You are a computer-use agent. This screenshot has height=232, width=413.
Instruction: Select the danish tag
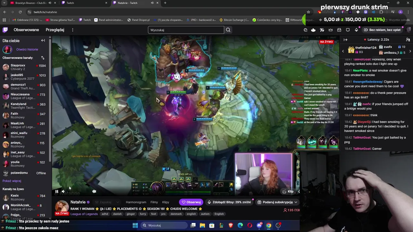click(117, 214)
